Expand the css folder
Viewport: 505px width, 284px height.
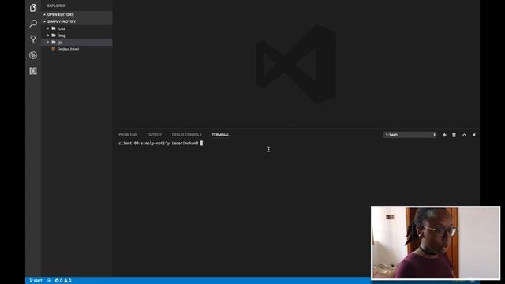coord(77,28)
